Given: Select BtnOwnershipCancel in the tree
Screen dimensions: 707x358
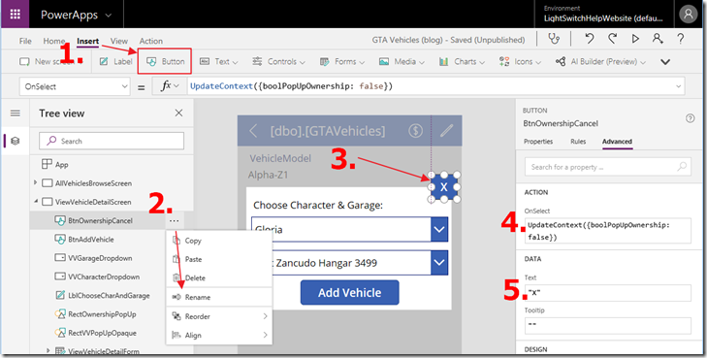Looking at the screenshot, I should [100, 220].
